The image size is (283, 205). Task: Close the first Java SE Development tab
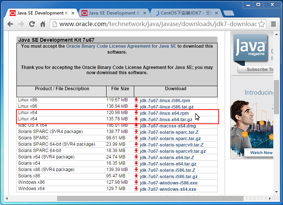tap(73, 13)
